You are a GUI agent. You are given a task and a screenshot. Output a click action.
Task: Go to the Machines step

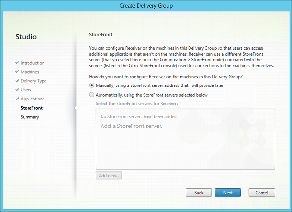[30, 72]
